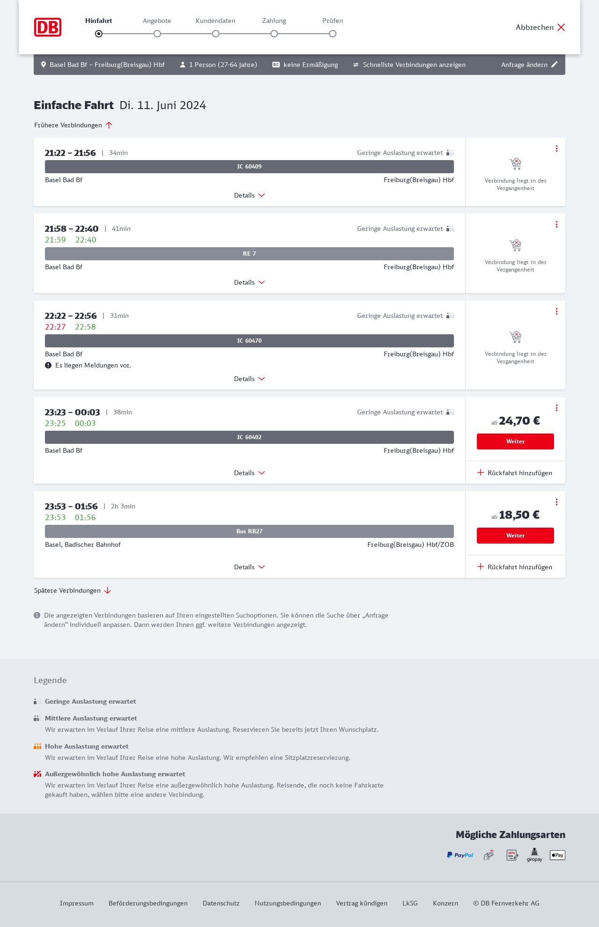Viewport: 599px width, 927px height.
Task: Expand Details for the Bus RB27 connection
Action: click(x=249, y=567)
